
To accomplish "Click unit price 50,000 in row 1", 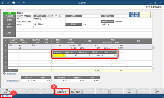I will 71,45.
